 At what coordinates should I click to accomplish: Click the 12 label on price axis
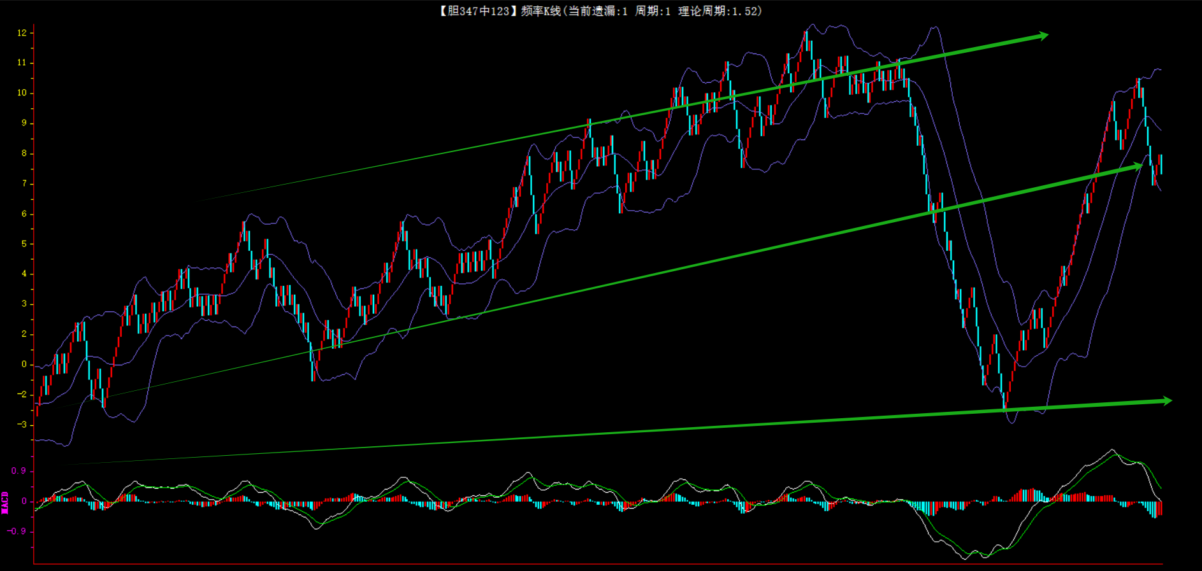pos(22,32)
